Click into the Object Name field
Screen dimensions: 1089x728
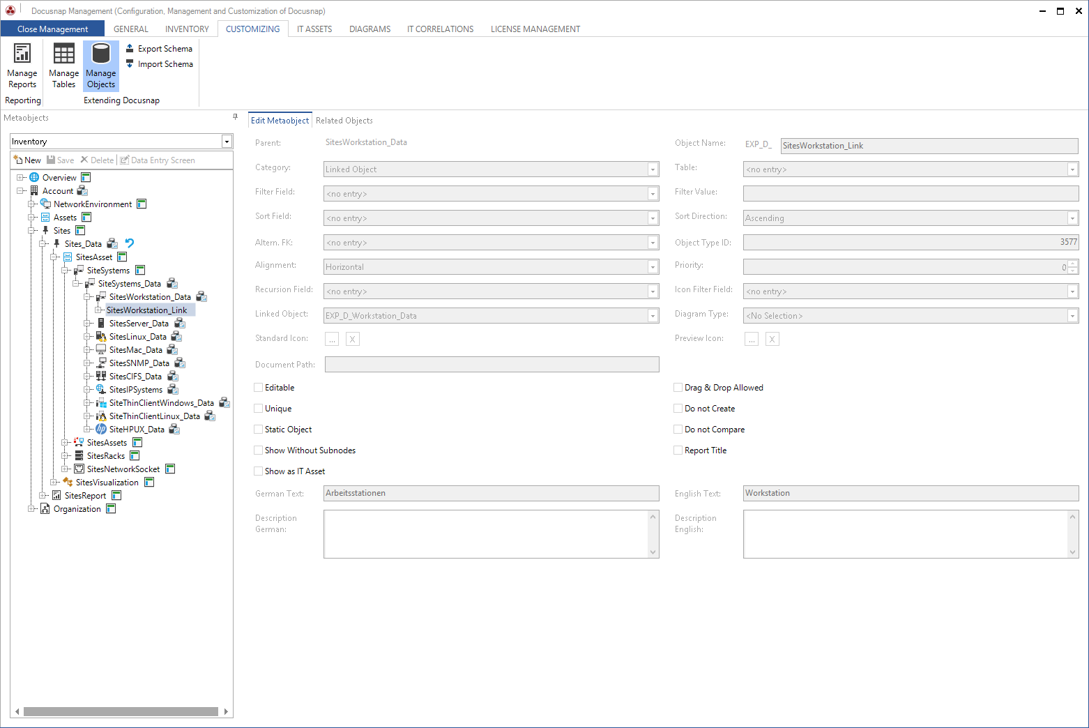pyautogui.click(x=929, y=146)
